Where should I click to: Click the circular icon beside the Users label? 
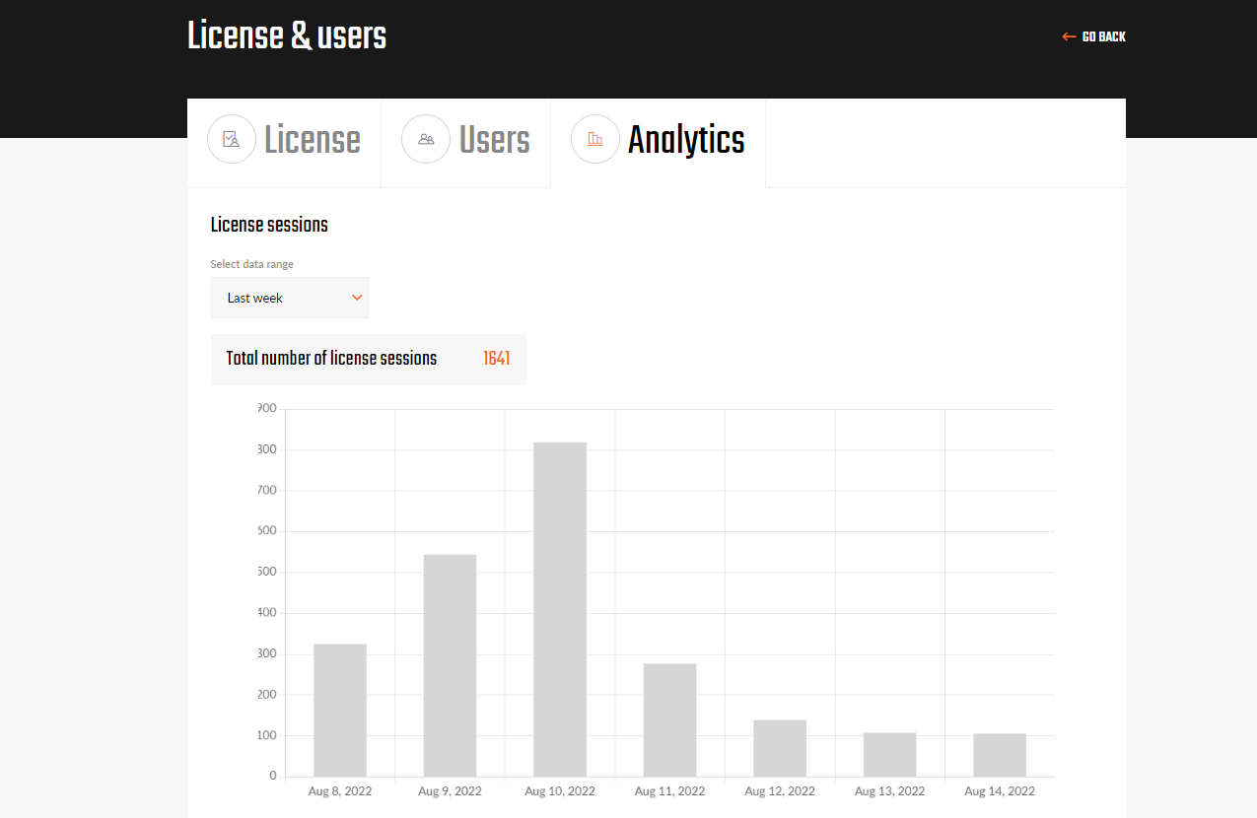tap(426, 139)
